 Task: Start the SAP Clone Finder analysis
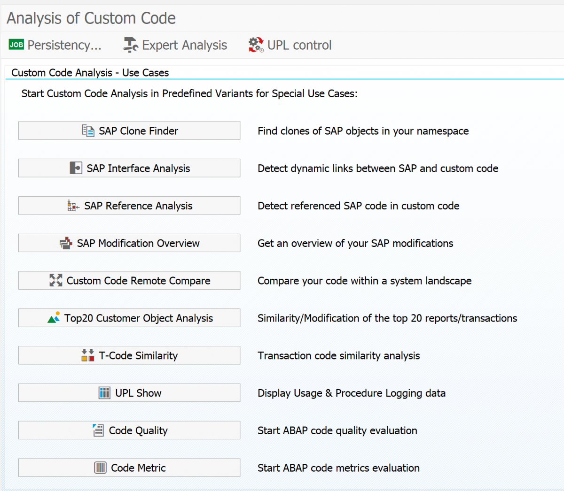[x=129, y=130]
